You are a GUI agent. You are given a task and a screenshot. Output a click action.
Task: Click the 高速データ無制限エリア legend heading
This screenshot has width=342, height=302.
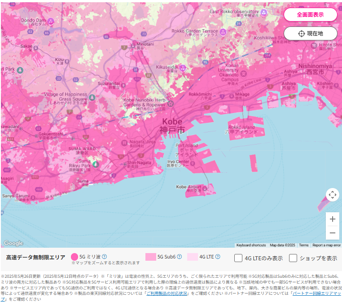(35, 257)
